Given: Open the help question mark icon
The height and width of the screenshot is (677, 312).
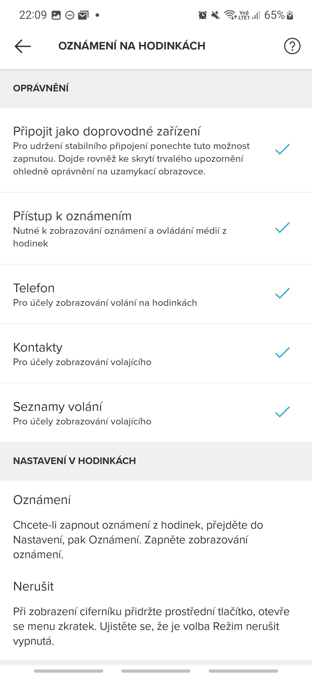Looking at the screenshot, I should click(x=292, y=46).
